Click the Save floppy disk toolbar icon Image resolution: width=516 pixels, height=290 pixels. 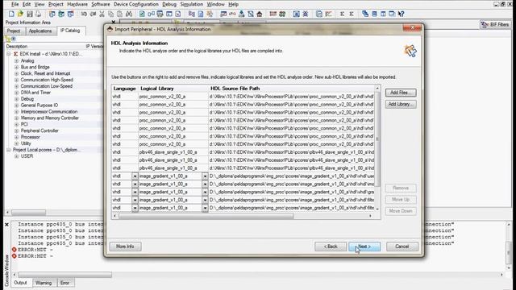pos(30,14)
